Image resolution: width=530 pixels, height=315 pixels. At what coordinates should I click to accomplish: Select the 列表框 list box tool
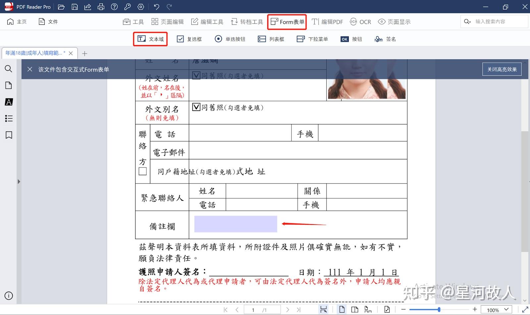tap(271, 39)
